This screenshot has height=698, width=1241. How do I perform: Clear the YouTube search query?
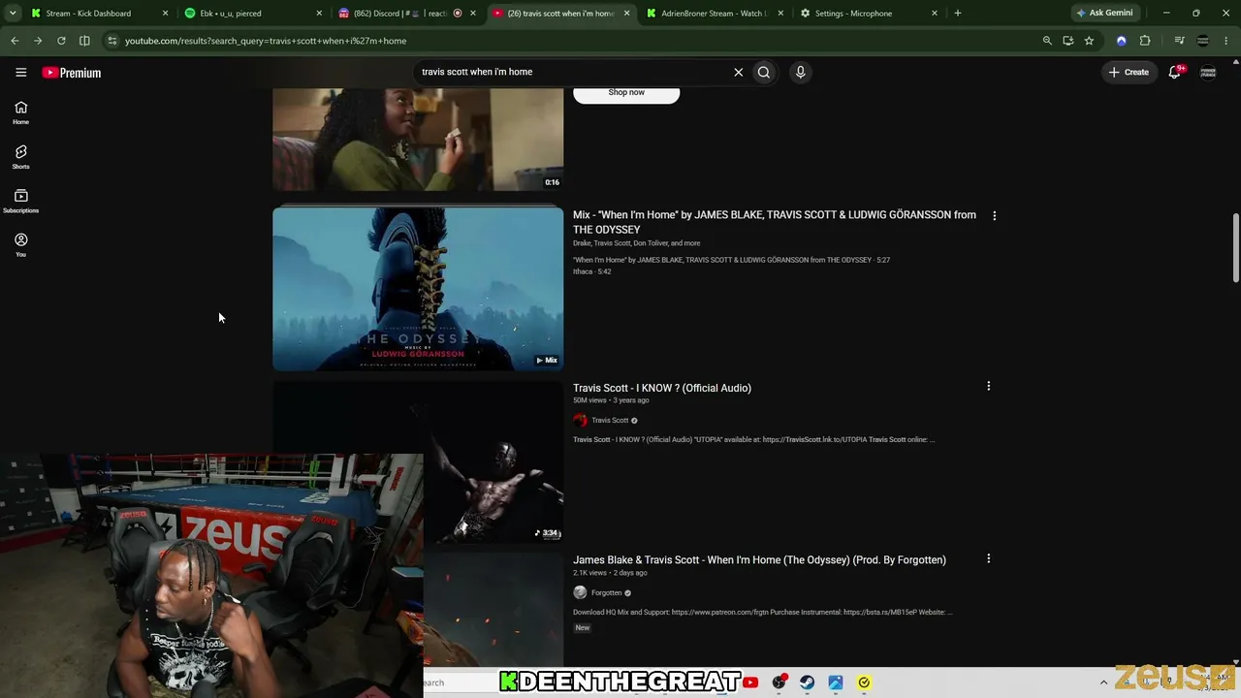pyautogui.click(x=739, y=72)
